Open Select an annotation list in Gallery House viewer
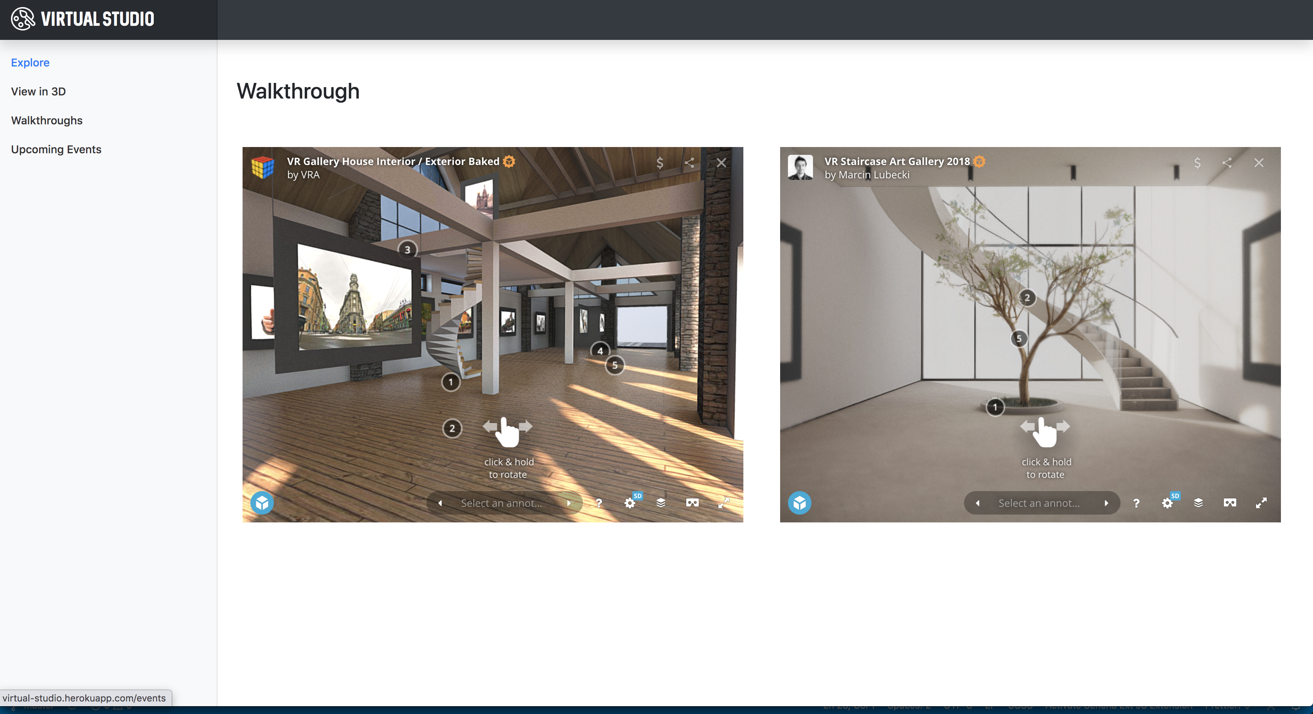 pyautogui.click(x=502, y=503)
